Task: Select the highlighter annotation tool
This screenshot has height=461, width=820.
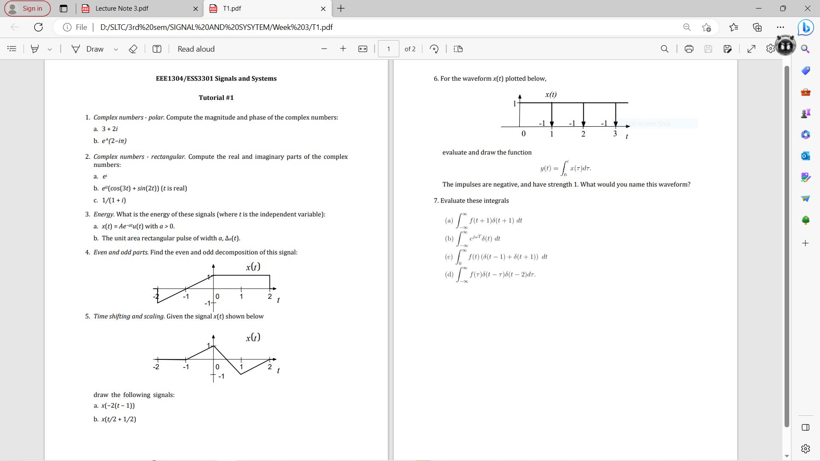Action: pyautogui.click(x=35, y=49)
